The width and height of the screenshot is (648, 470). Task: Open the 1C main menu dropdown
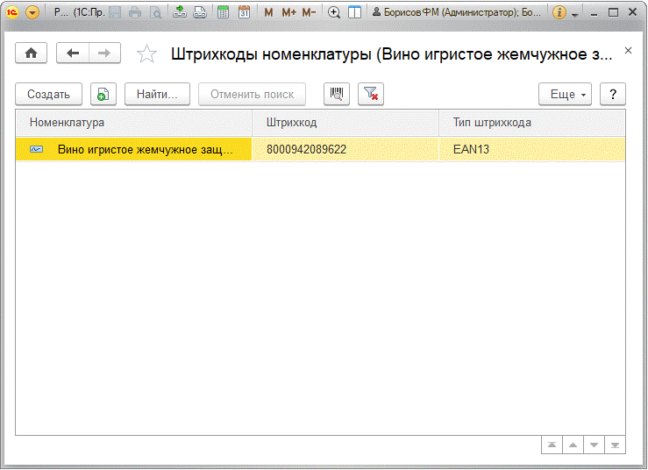pyautogui.click(x=32, y=12)
